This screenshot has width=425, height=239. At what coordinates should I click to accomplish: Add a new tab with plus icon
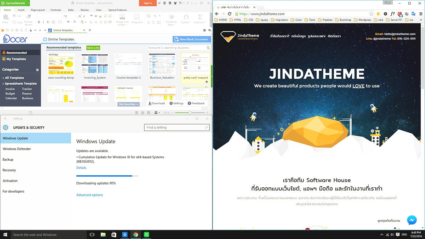90,30
